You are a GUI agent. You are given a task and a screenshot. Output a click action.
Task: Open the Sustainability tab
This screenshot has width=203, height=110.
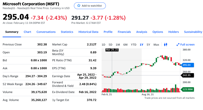click(193, 32)
